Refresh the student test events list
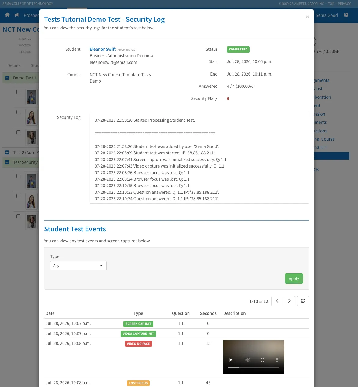 (x=303, y=301)
